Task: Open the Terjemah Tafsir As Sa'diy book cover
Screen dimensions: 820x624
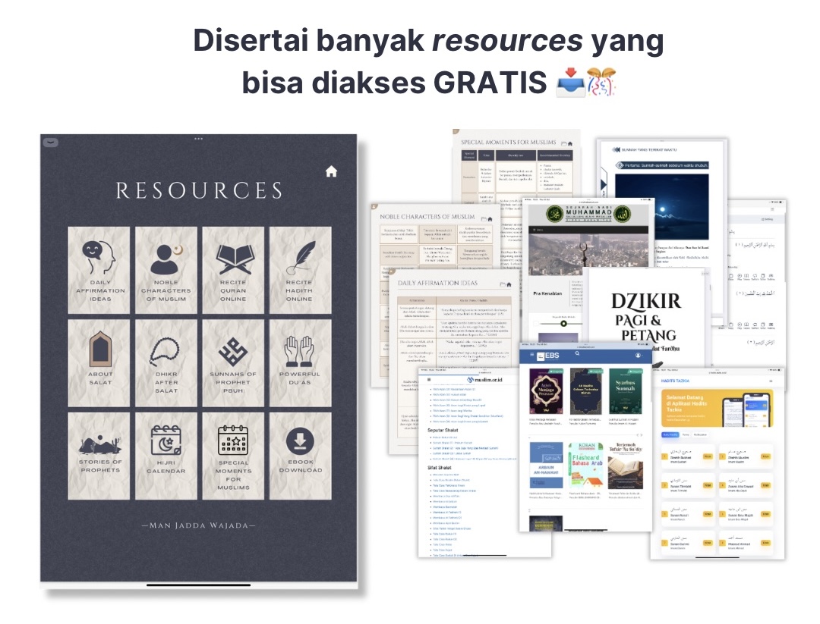Action: click(x=625, y=466)
